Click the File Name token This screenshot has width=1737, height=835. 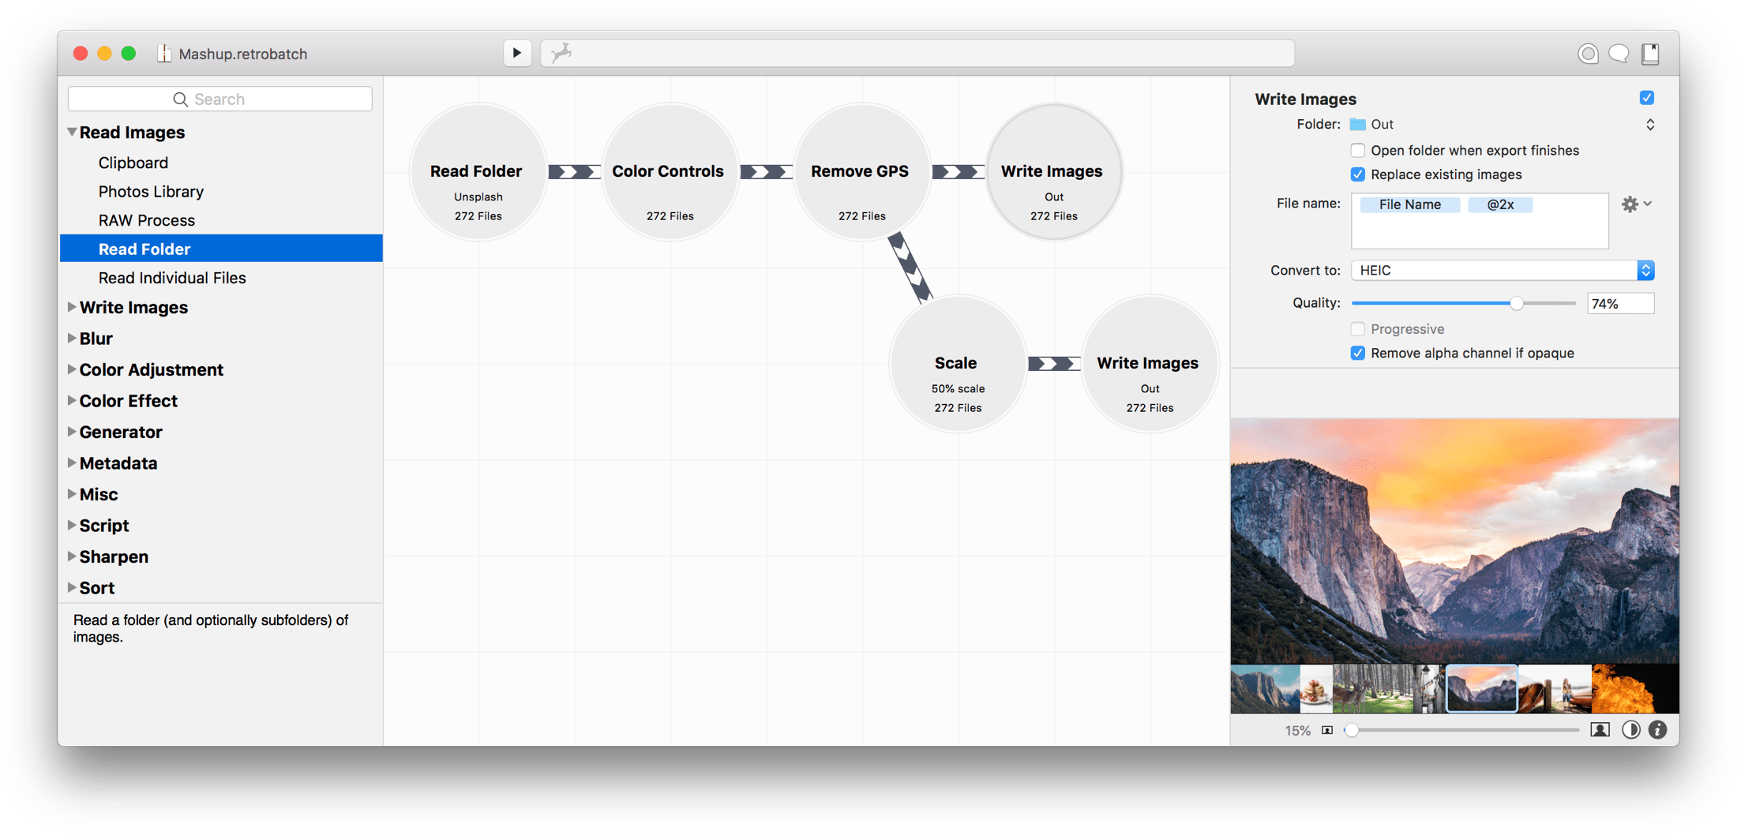pos(1409,204)
